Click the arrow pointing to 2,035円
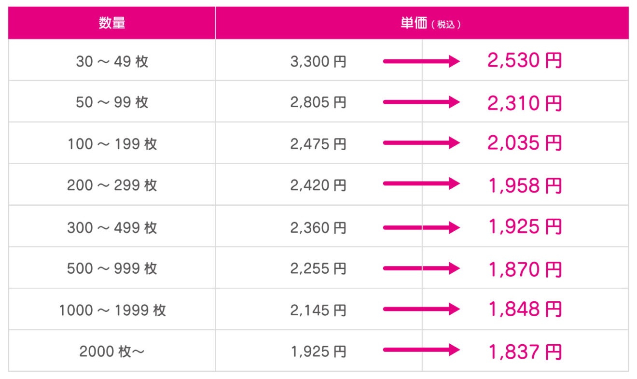This screenshot has height=379, width=637. (421, 143)
